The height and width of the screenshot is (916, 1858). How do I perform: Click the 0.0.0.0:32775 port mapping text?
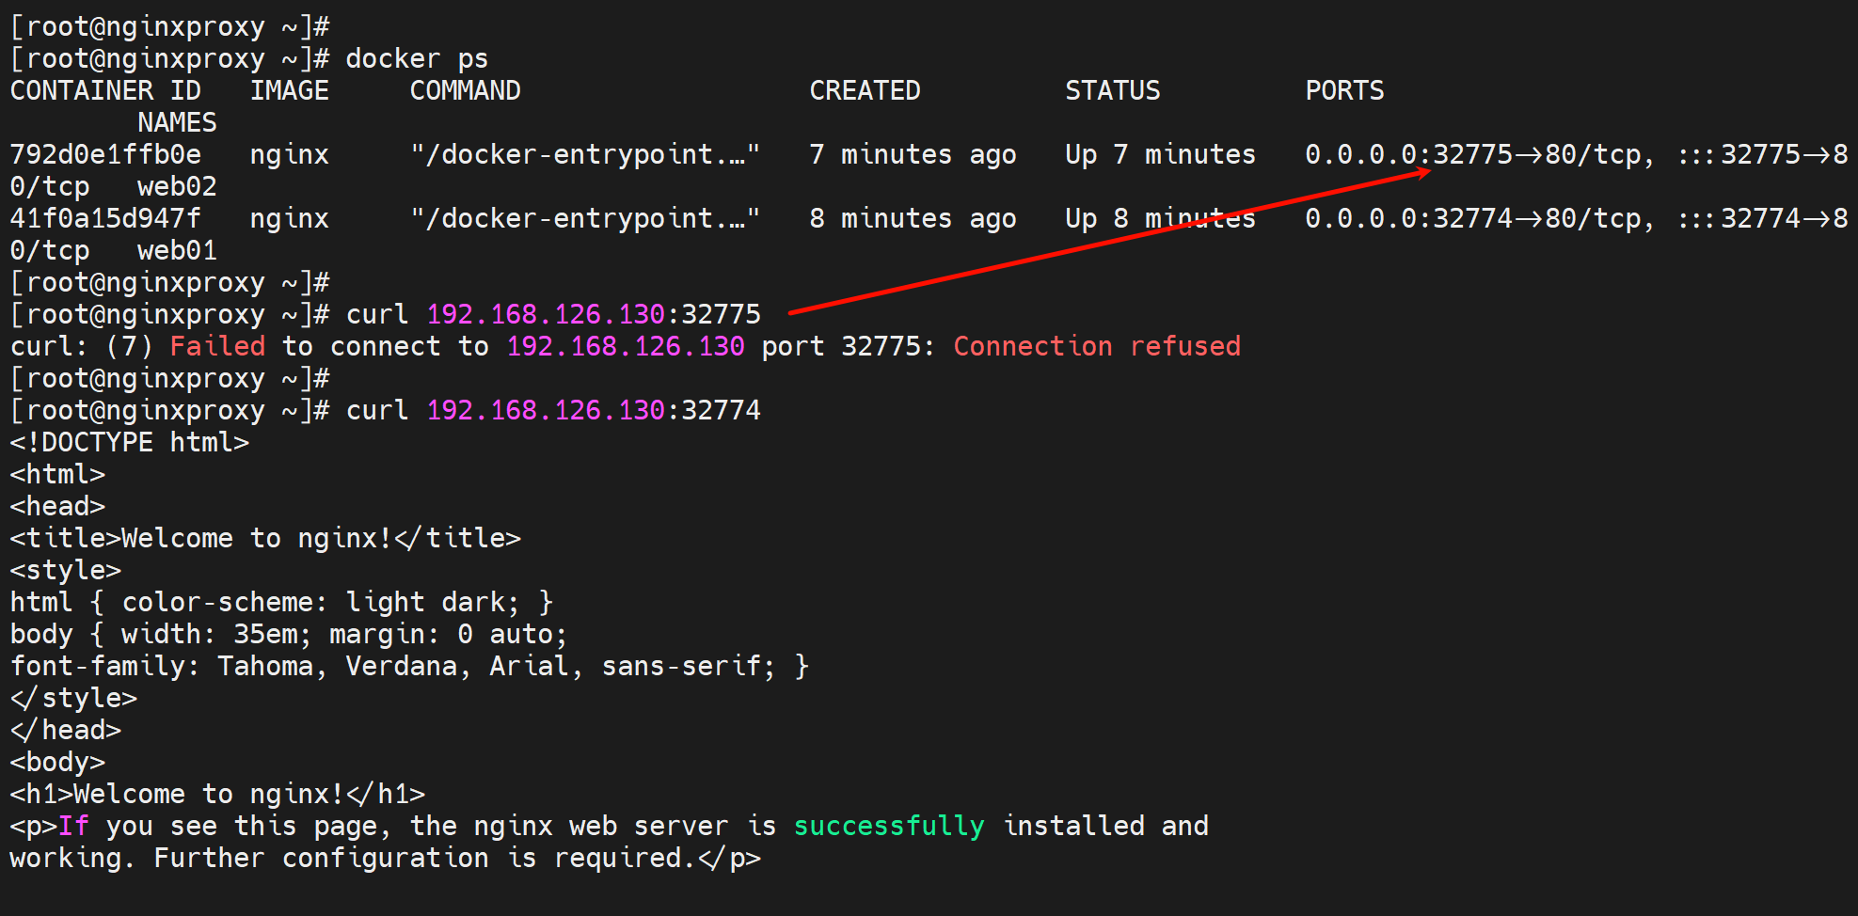(x=1408, y=154)
